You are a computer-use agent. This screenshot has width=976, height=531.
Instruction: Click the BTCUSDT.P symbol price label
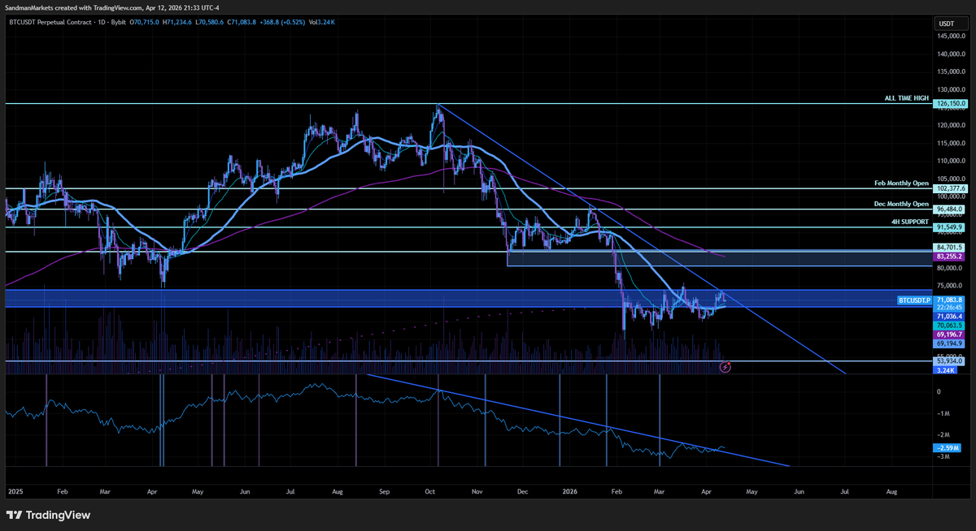(913, 300)
